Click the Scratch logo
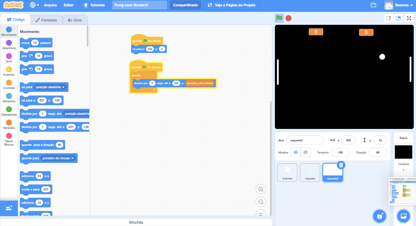Viewport: 416px width, 226px height. point(13,5)
